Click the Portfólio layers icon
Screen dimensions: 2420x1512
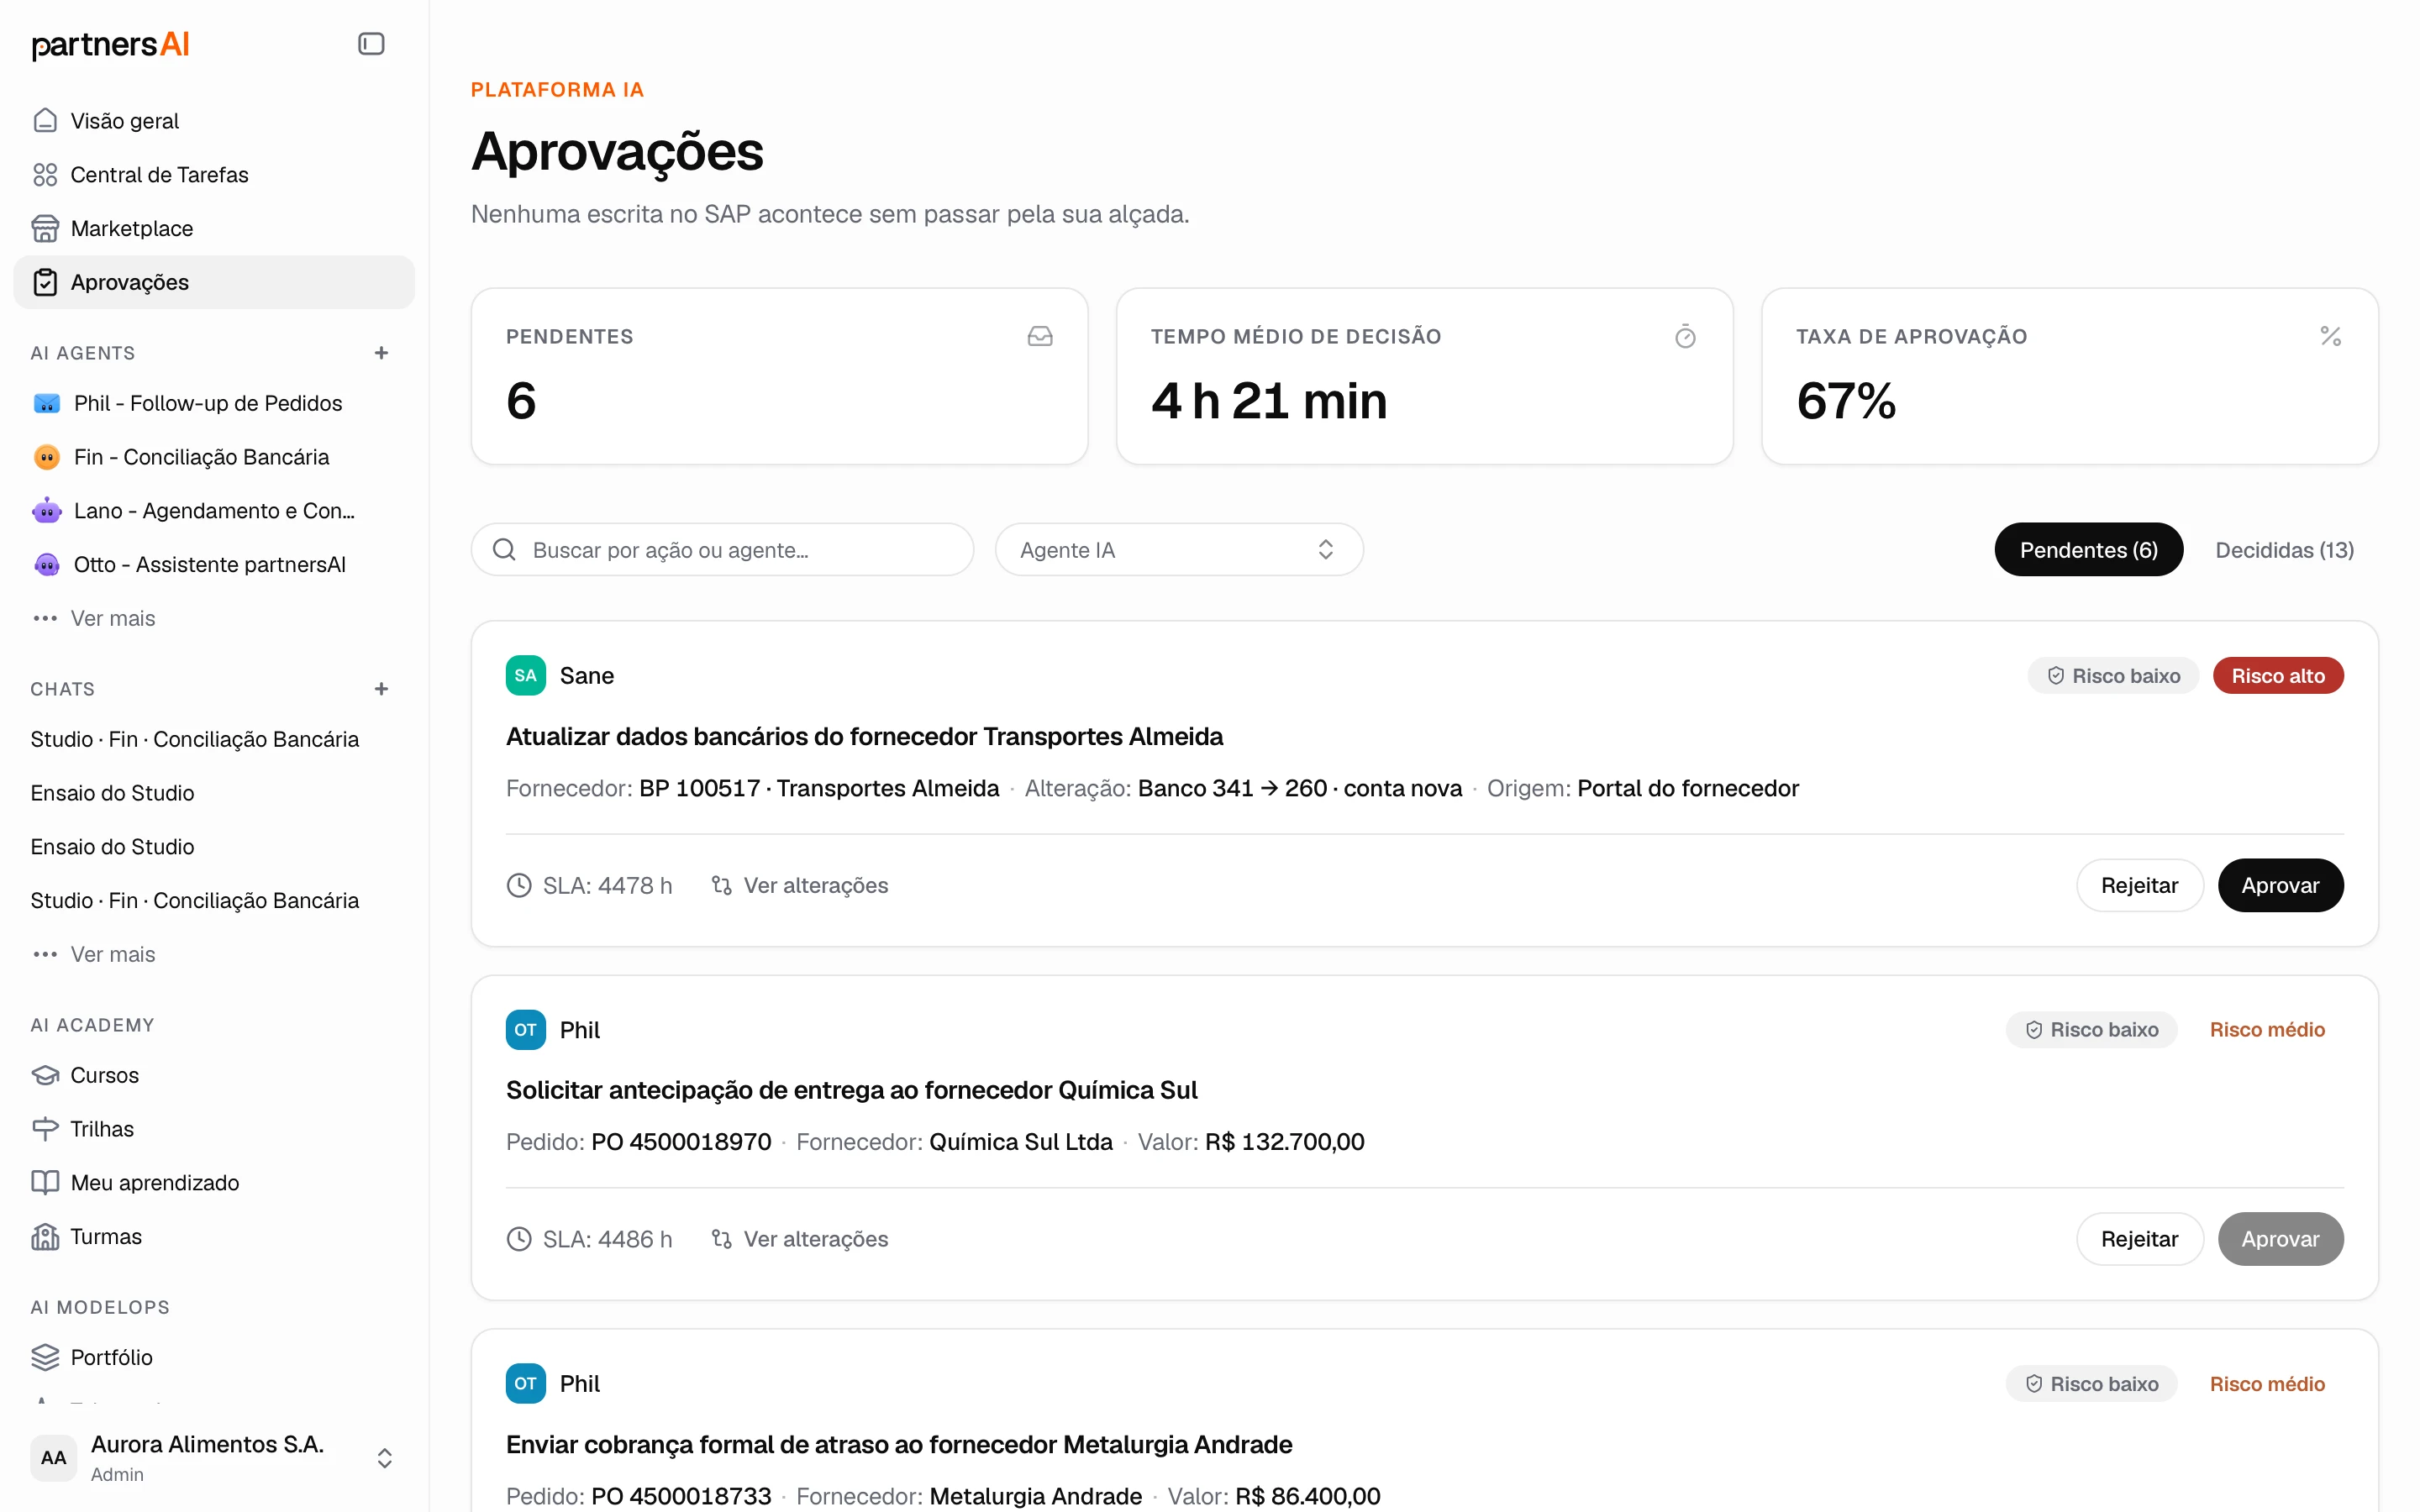45,1357
